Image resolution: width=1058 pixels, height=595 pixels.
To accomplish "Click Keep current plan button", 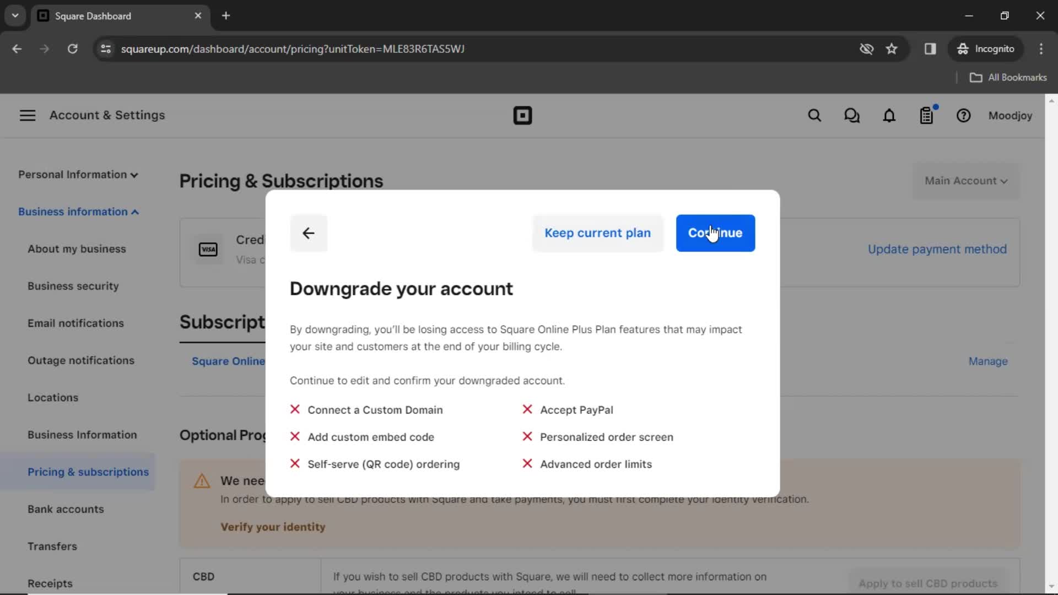I will click(x=597, y=232).
